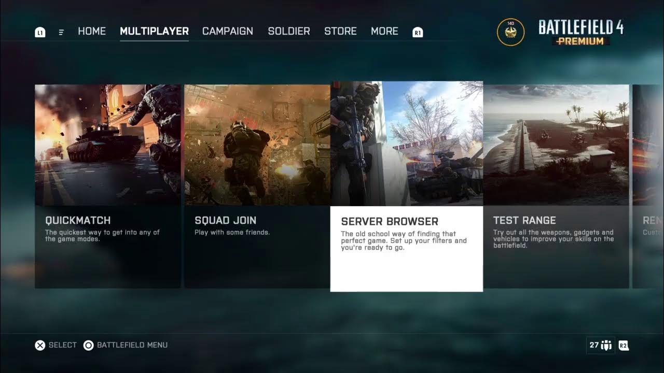This screenshot has height=373, width=664.
Task: Click the R2 trigger icon
Action: [x=624, y=346]
